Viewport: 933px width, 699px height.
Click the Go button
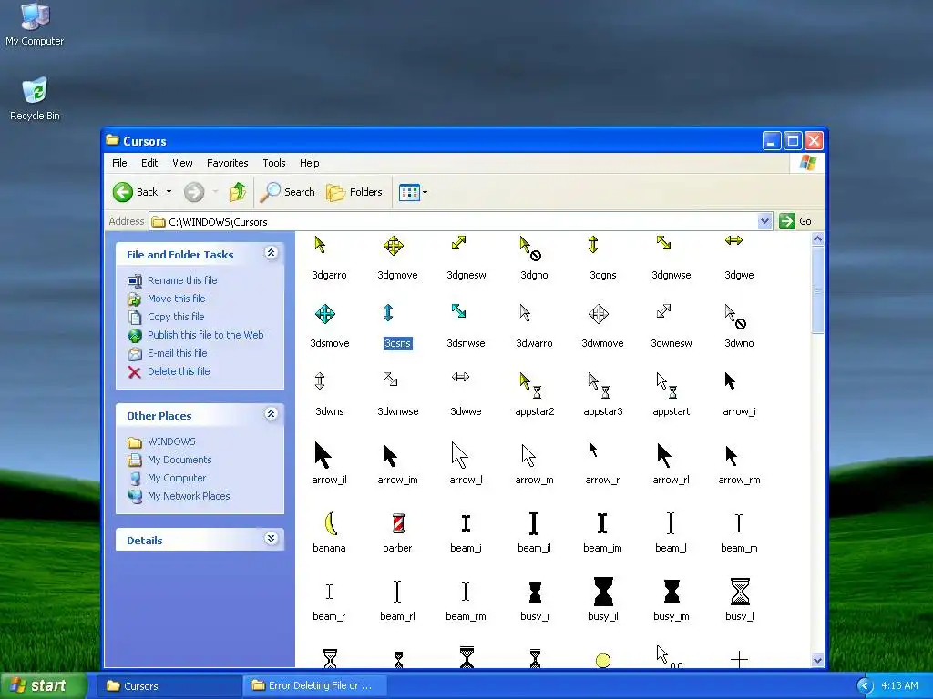pos(795,221)
